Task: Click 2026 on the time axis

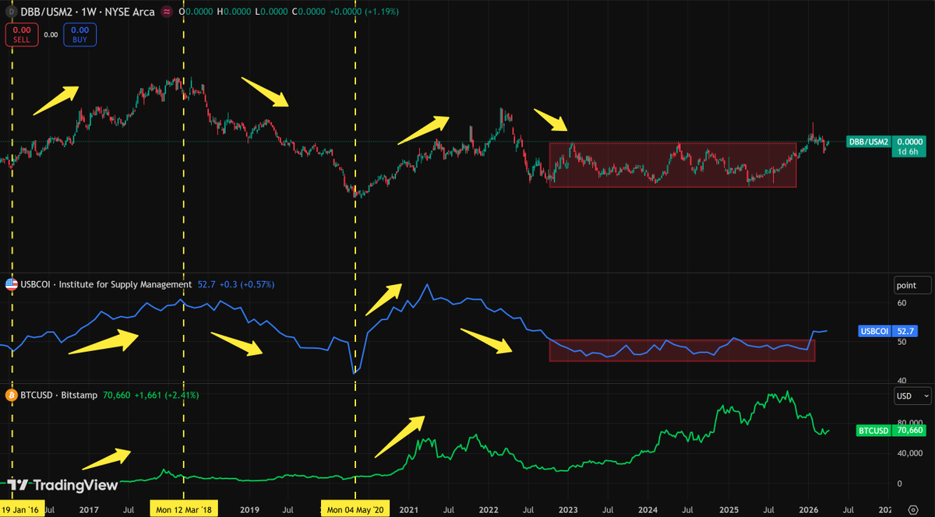Action: pos(808,510)
